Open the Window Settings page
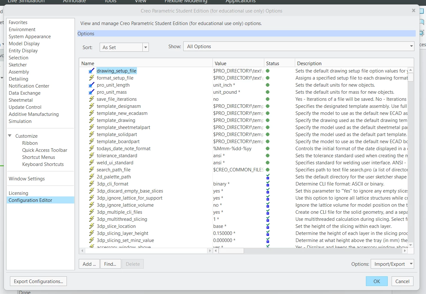The width and height of the screenshot is (426, 294). point(27,179)
